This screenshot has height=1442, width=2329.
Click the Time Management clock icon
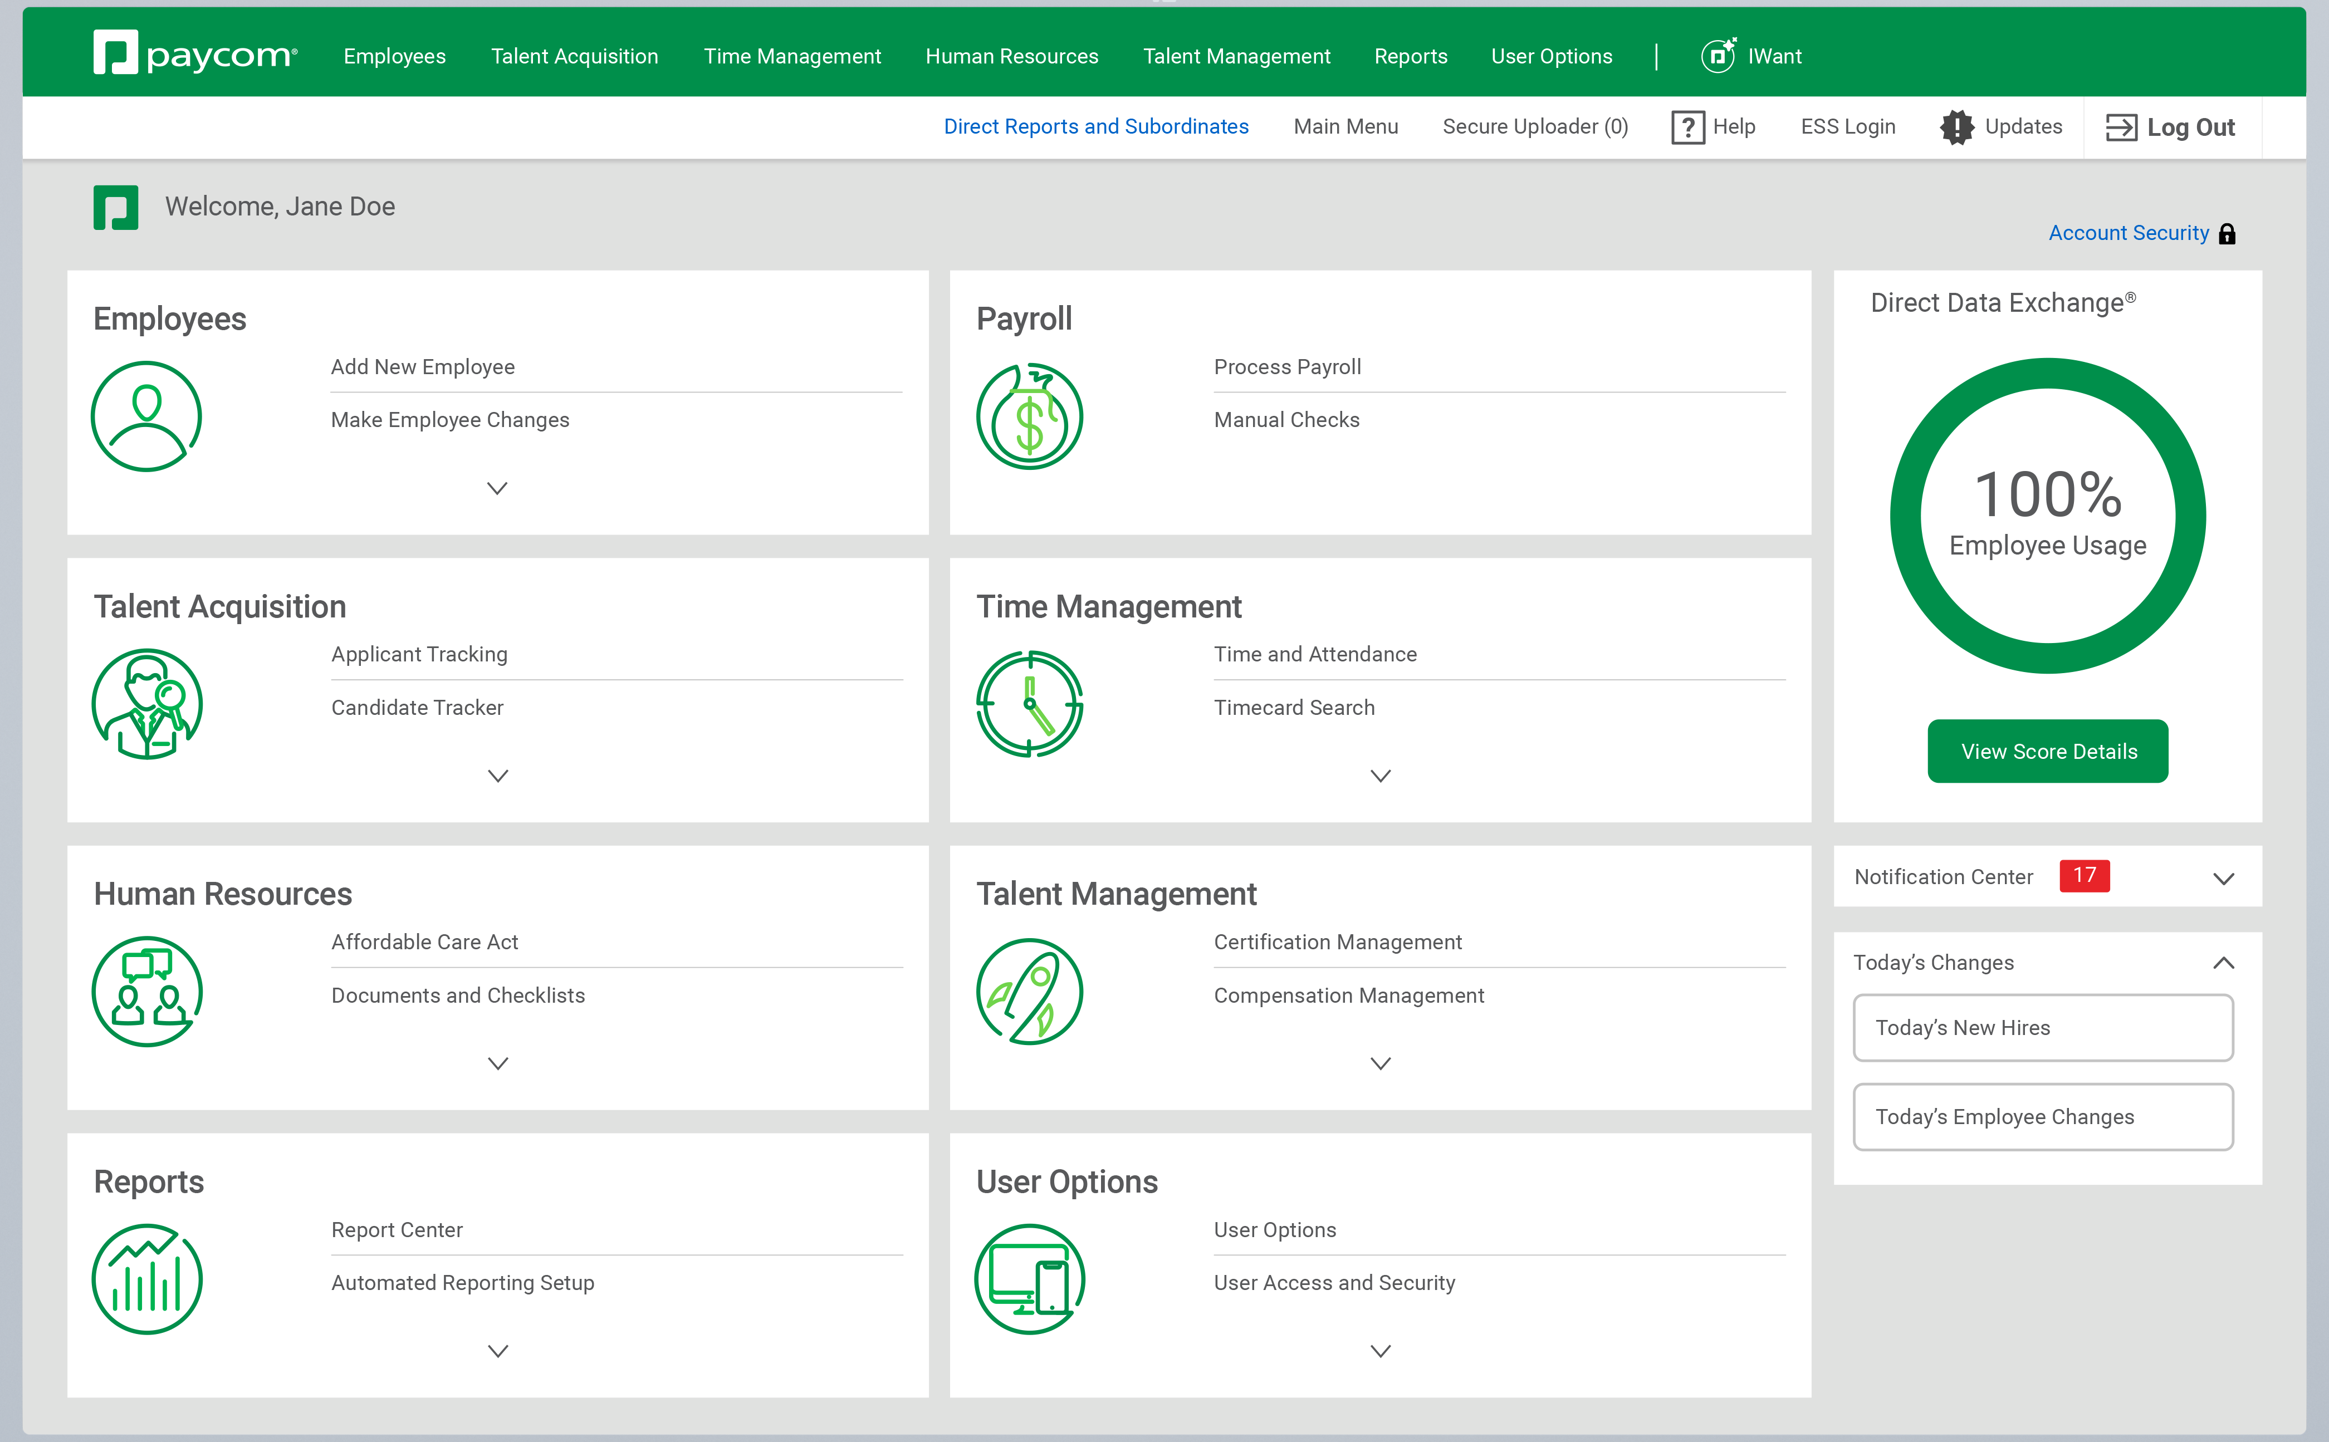(x=1029, y=704)
